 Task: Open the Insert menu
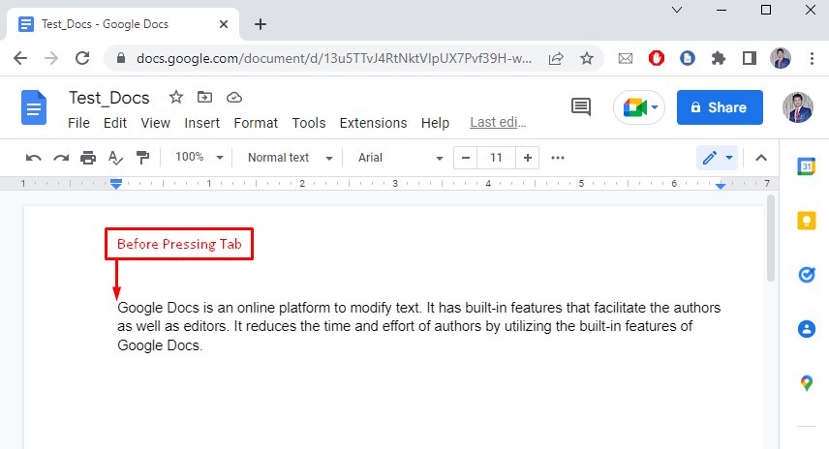(202, 123)
